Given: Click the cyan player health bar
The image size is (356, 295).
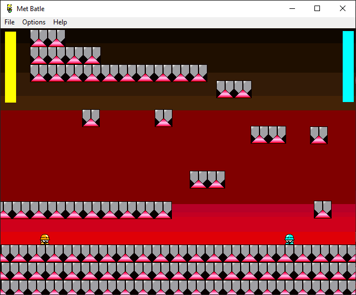Looking at the screenshot, I should click(348, 67).
